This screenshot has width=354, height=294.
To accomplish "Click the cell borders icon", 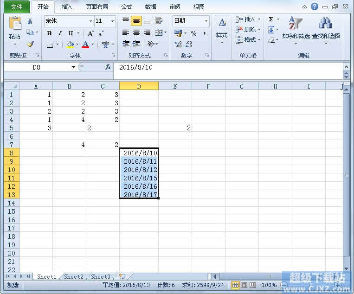I will pyautogui.click(x=50, y=45).
